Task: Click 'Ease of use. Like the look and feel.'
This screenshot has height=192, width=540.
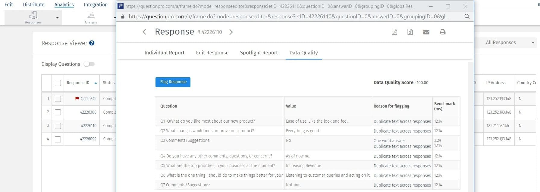Action: (x=317, y=121)
